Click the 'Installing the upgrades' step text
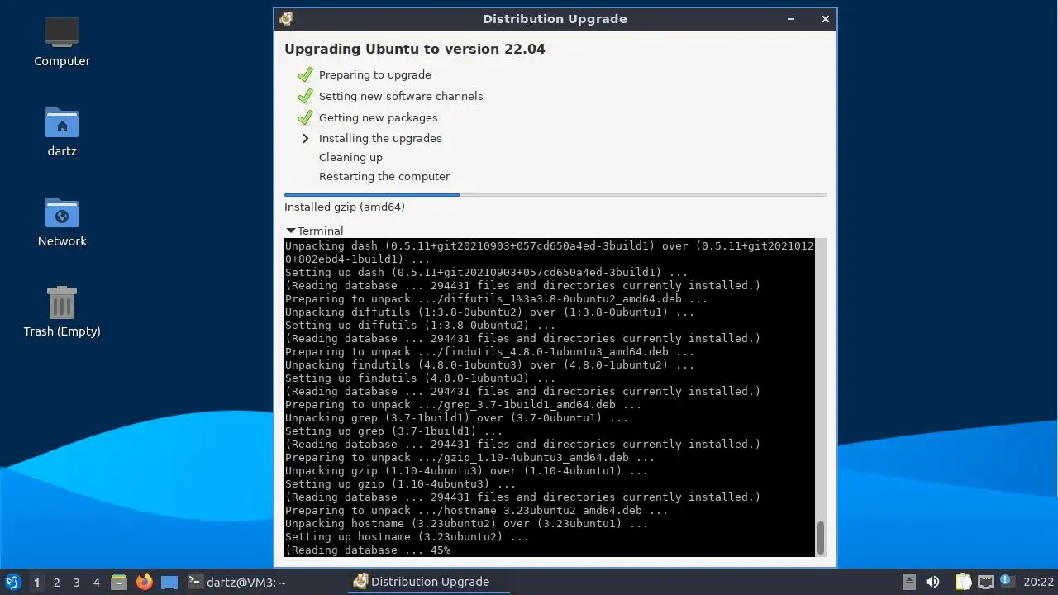The width and height of the screenshot is (1058, 595). click(380, 138)
